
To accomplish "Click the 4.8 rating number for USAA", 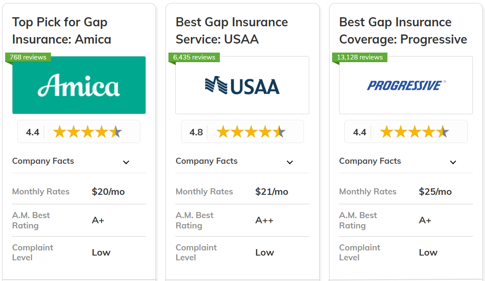I will pos(196,132).
